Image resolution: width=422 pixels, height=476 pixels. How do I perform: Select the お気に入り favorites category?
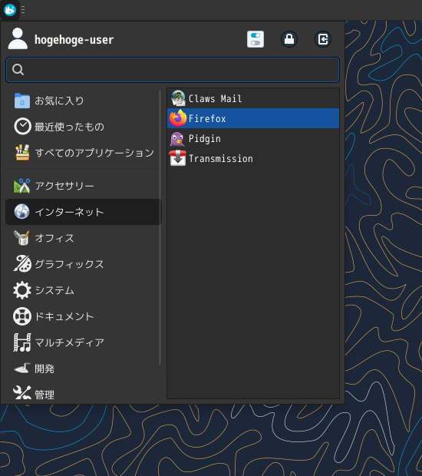pos(83,101)
